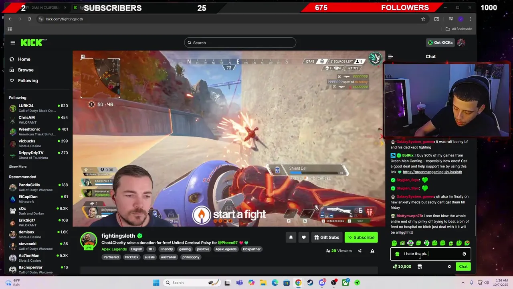Viewport: 513px width, 289px height.
Task: Open ElCapiDan recommended channel
Action: coord(38,199)
